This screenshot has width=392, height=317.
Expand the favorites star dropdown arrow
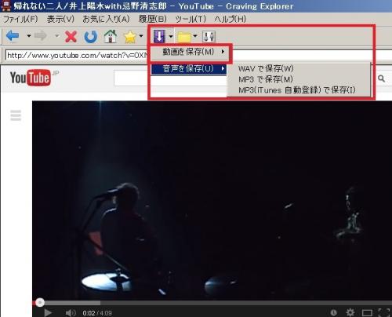141,35
